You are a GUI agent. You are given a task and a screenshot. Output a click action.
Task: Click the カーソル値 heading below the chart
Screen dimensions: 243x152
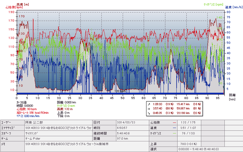pyautogui.click(x=22, y=102)
